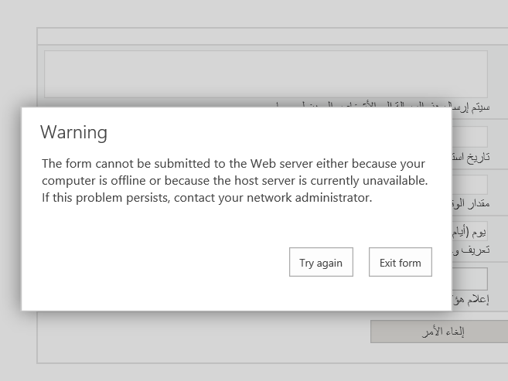508x381 pixels.
Task: Click the Exit form button
Action: coord(401,262)
